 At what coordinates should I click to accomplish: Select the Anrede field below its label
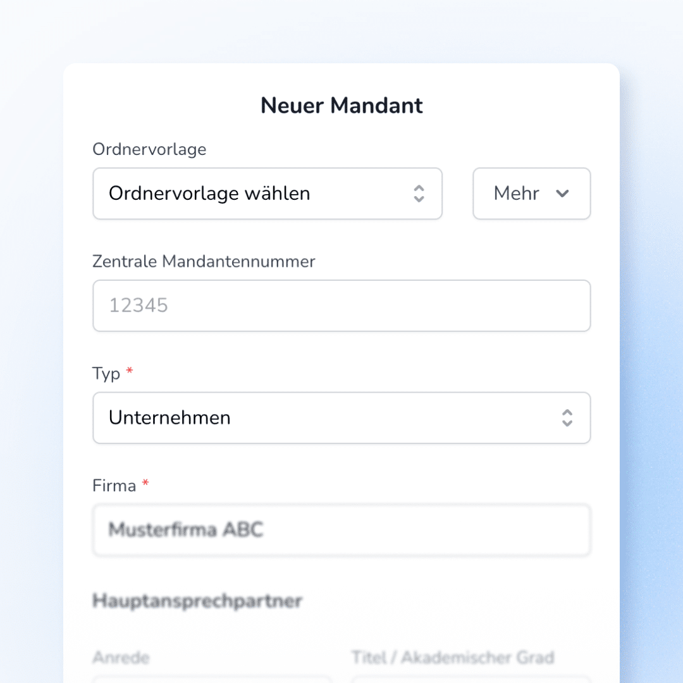click(x=212, y=679)
